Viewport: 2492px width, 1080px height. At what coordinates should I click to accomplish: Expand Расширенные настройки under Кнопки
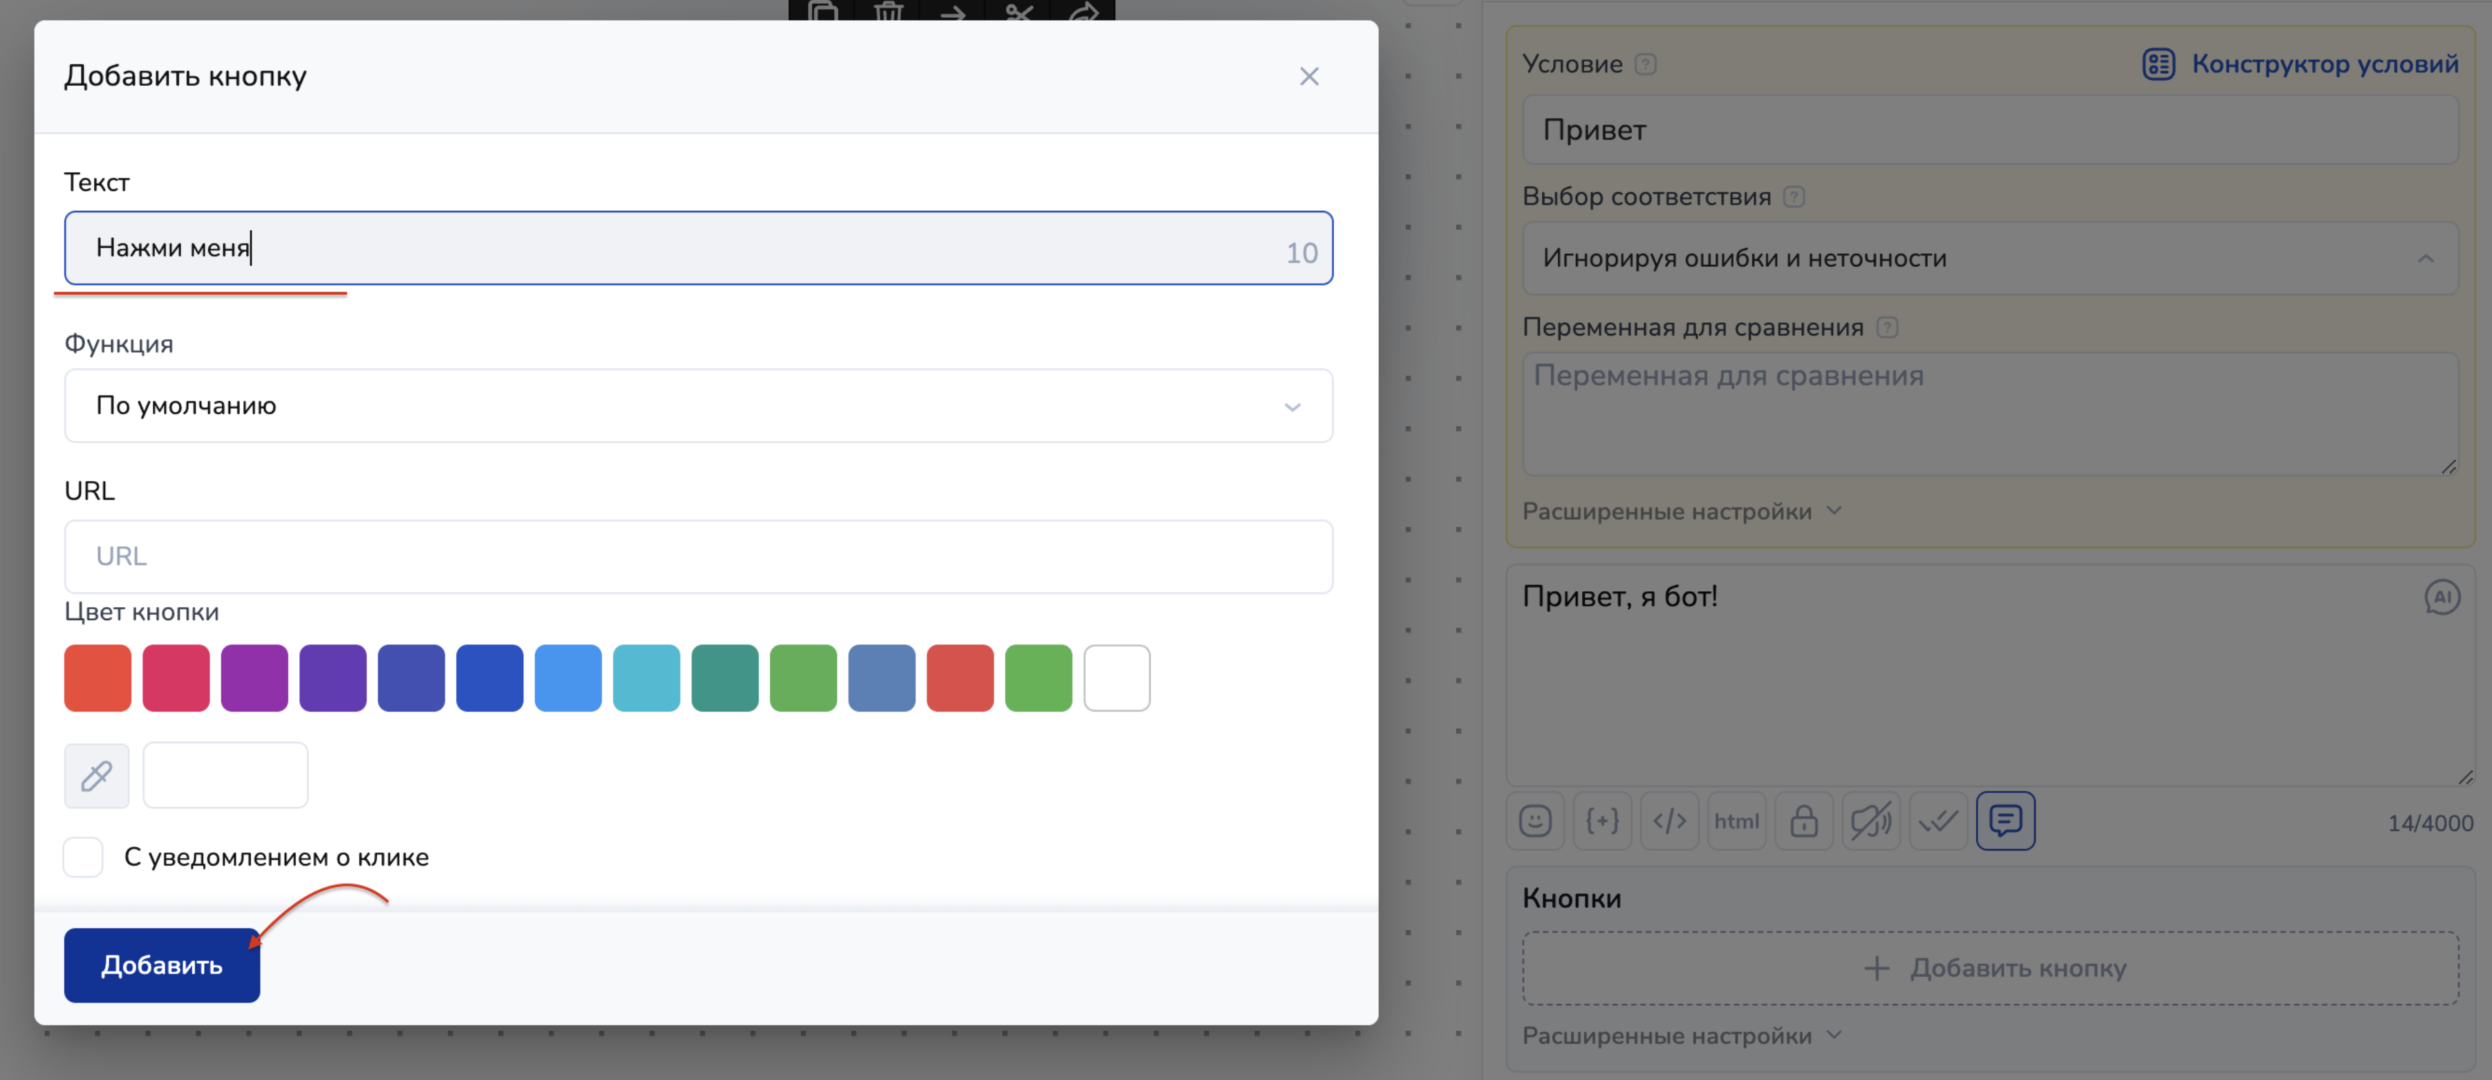point(1682,1036)
